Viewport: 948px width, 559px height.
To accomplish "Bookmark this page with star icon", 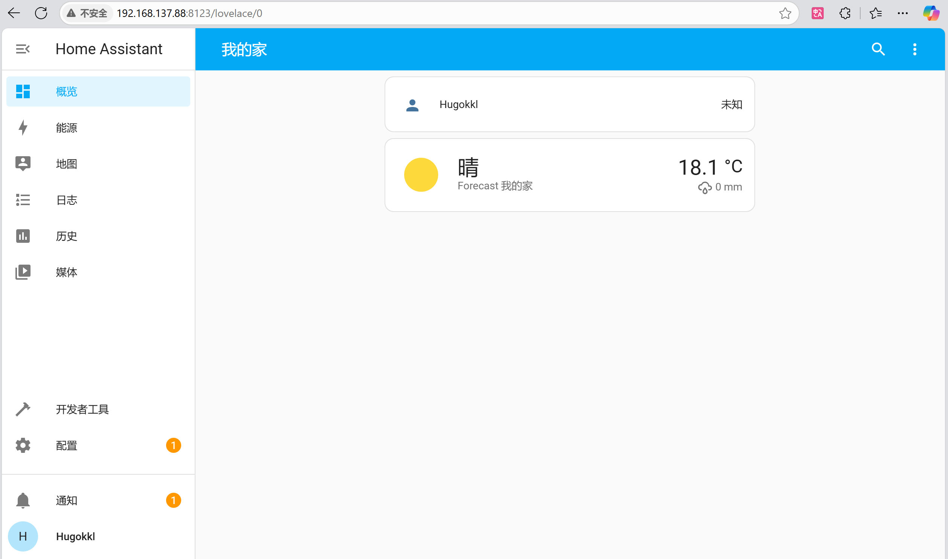I will coord(785,13).
